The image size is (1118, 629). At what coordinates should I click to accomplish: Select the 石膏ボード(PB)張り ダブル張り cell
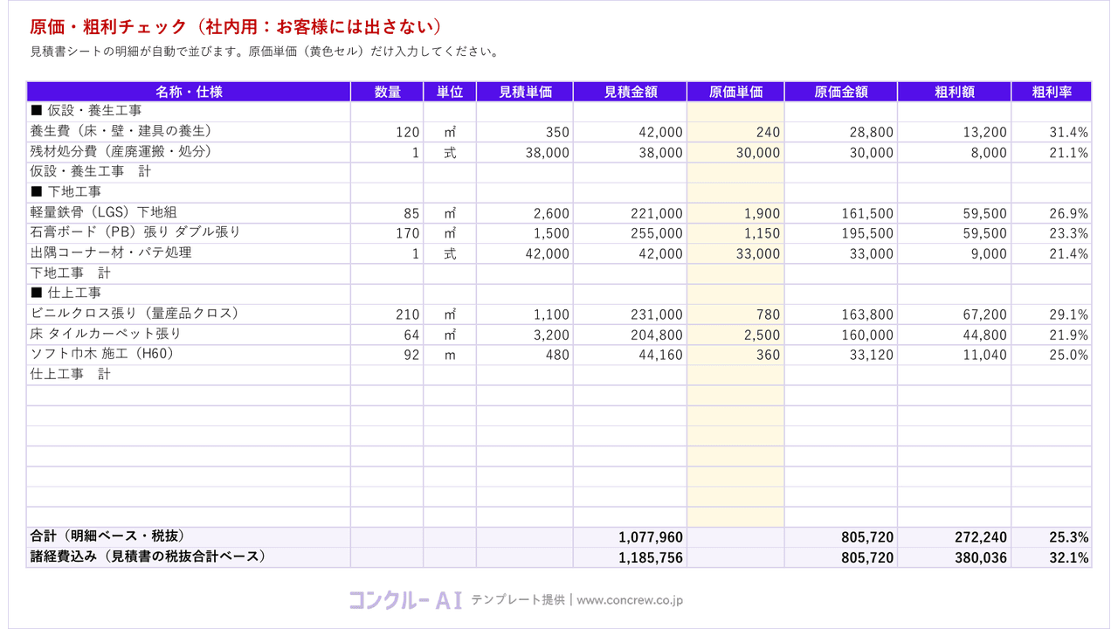click(x=189, y=233)
